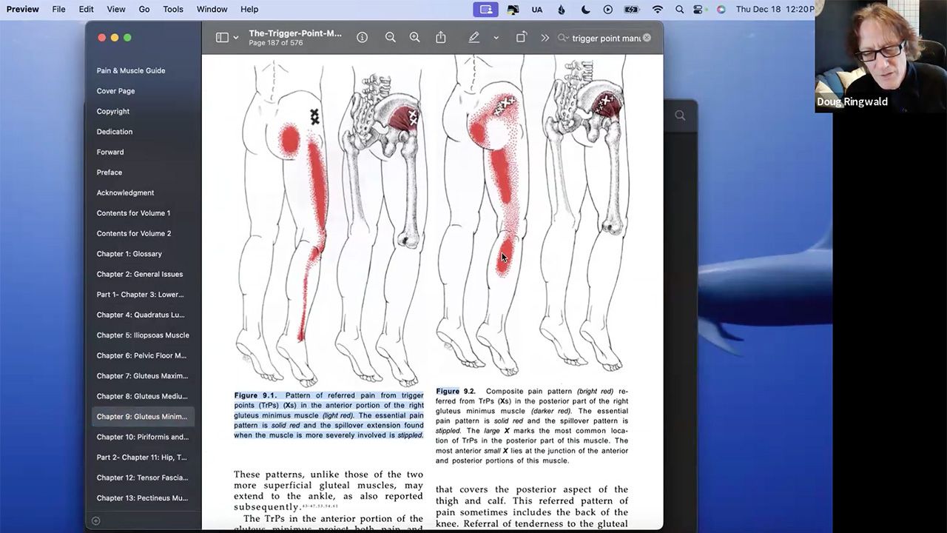Open the document Inspector info icon
The height and width of the screenshot is (533, 947).
pyautogui.click(x=362, y=38)
